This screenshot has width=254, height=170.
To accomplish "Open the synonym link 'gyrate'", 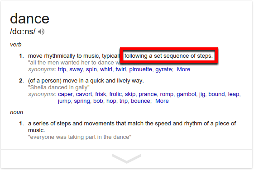I will 163,69.
